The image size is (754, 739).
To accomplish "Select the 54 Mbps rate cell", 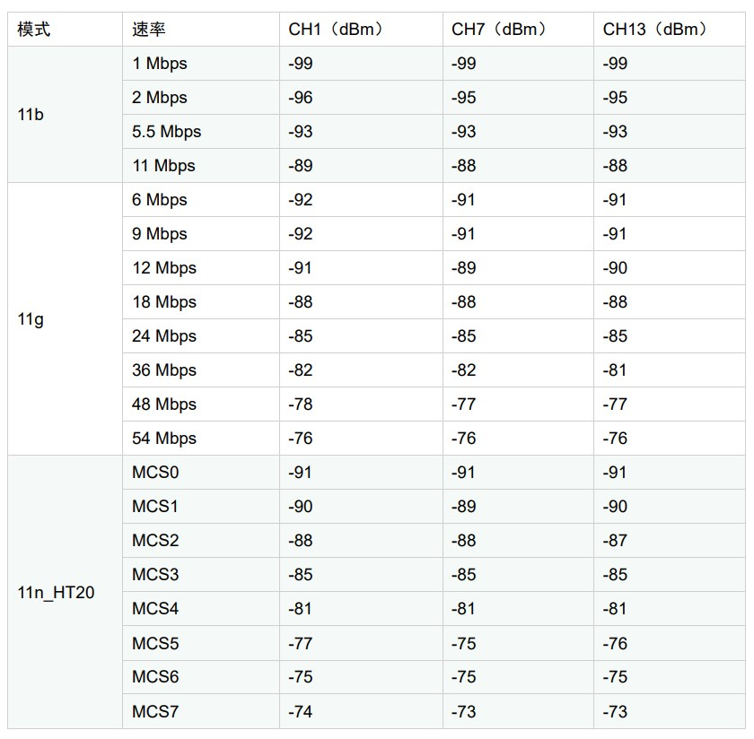I will tap(201, 439).
